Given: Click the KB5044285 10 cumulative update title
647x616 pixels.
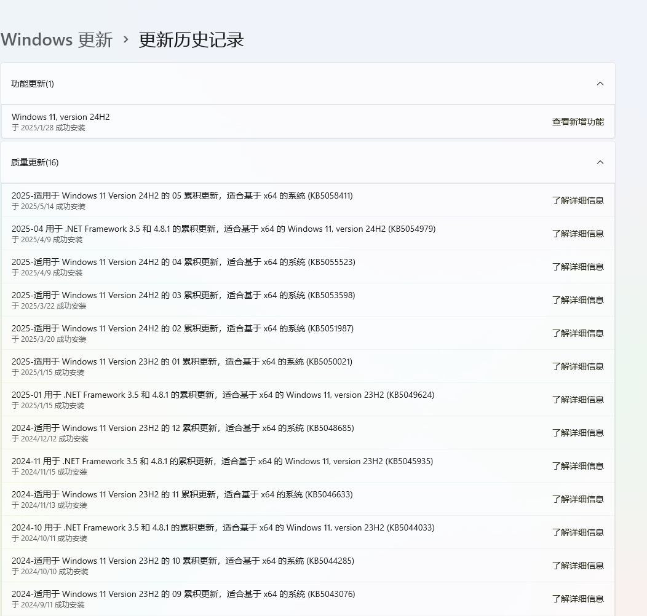Looking at the screenshot, I should [x=183, y=561].
